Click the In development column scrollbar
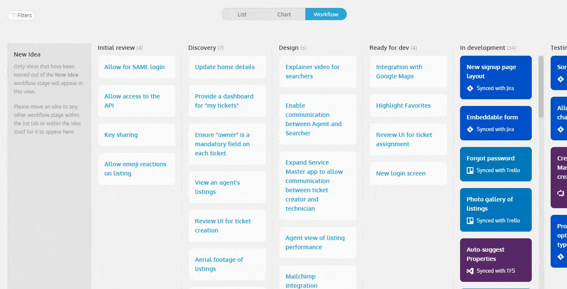567x289 pixels. point(541,87)
